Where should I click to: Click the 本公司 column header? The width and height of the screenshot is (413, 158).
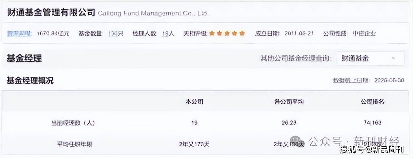[194, 102]
